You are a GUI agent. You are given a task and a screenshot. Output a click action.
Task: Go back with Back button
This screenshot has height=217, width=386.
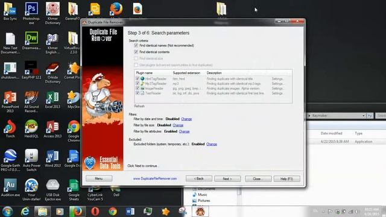[199, 178]
